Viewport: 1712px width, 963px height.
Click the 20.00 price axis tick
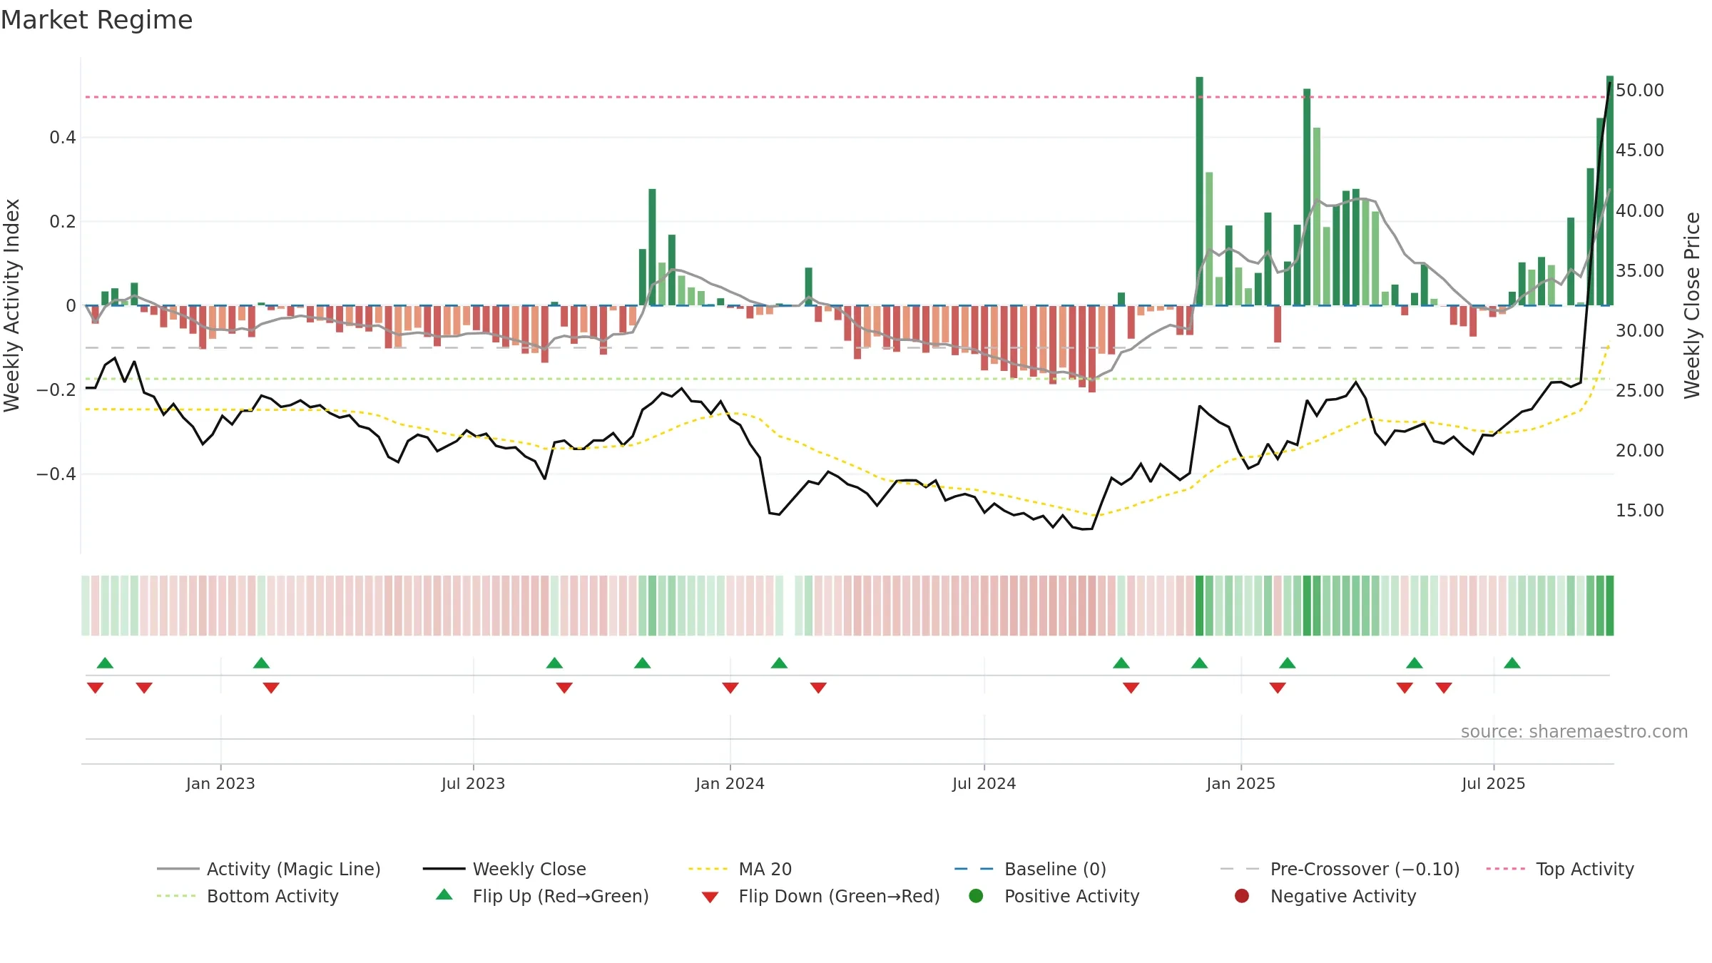tap(1640, 450)
